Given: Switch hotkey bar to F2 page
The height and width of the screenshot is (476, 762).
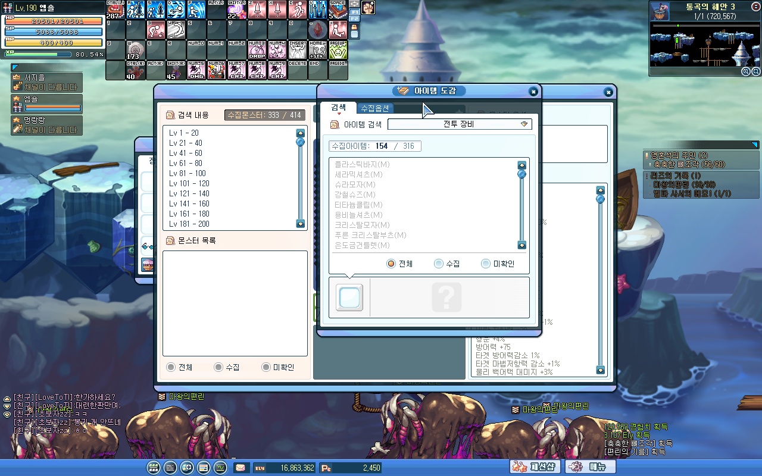Looking at the screenshot, I should pyautogui.click(x=354, y=18).
